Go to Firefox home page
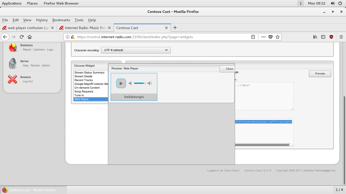The height and width of the screenshot is (194, 346). [30, 37]
